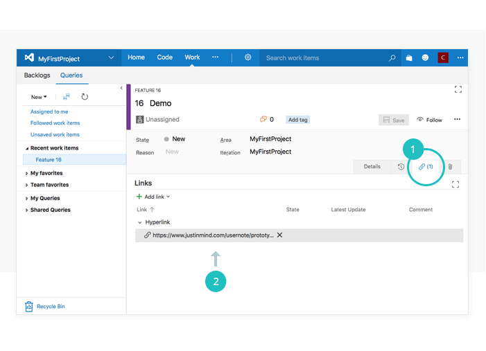Click the Latest Update column header
The width and height of the screenshot is (486, 351).
(x=348, y=210)
